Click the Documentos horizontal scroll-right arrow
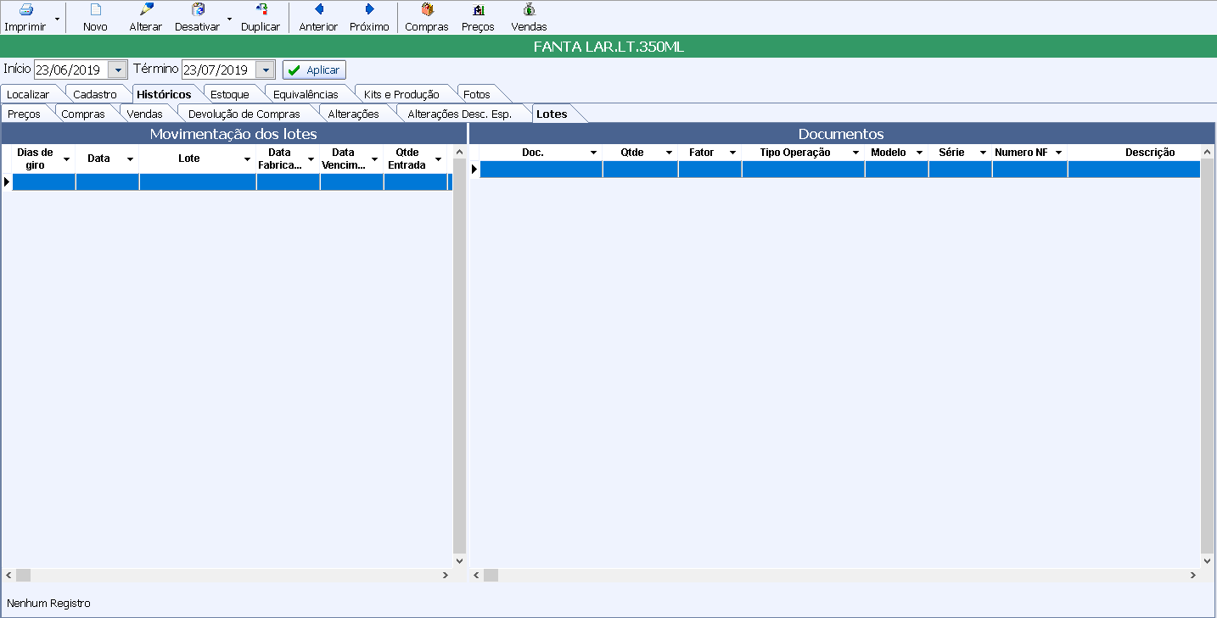Viewport: 1217px width, 618px height. click(x=1193, y=575)
